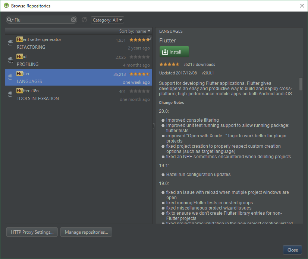Reload the plugin list
This screenshot has width=308, height=259.
84,20
